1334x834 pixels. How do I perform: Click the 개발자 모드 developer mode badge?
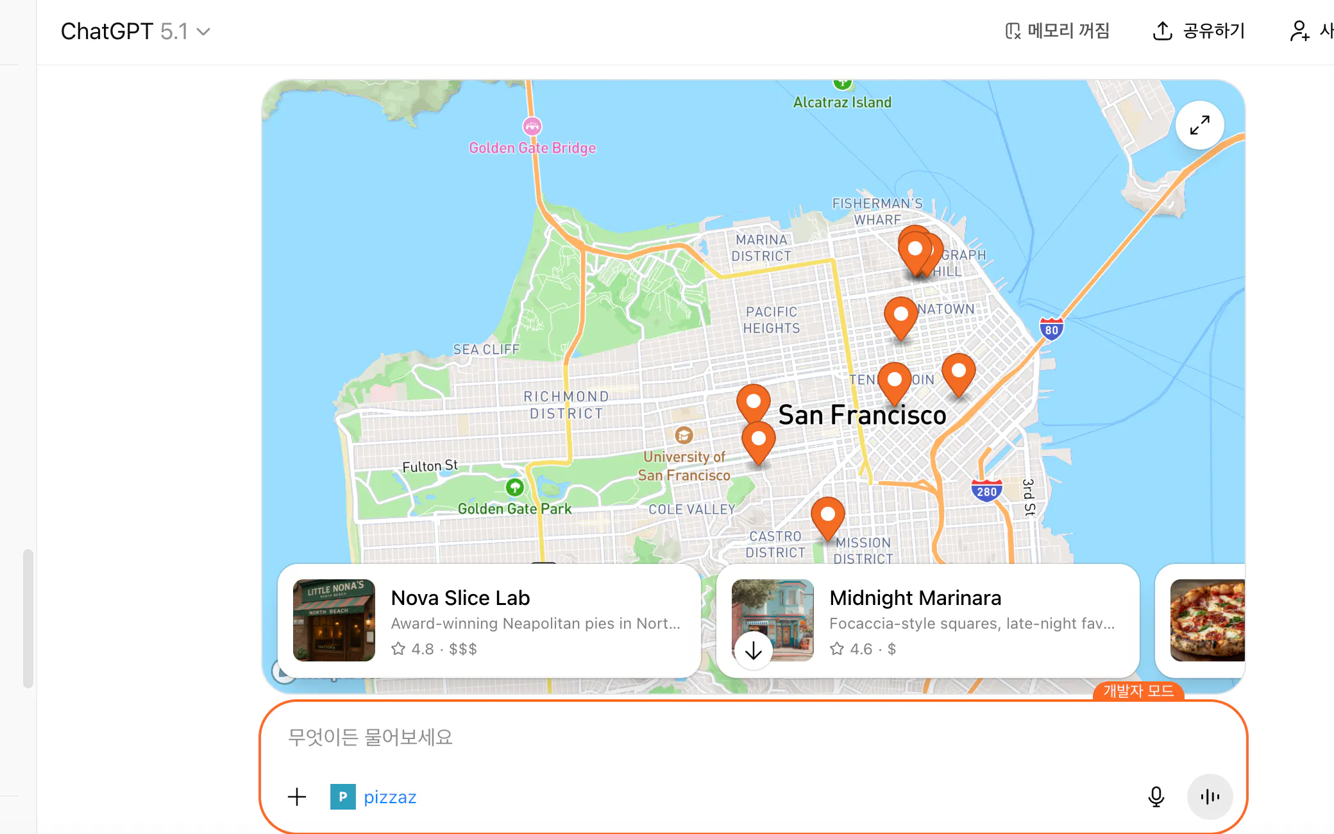tap(1138, 691)
